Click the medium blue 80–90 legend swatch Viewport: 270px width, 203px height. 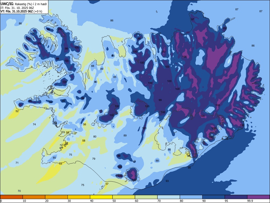(191, 197)
